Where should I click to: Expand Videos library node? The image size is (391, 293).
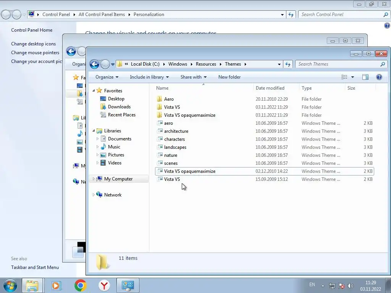(97, 163)
